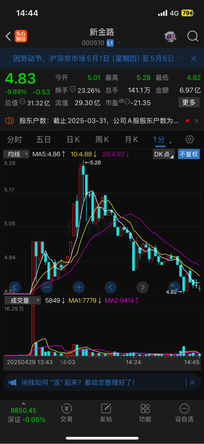Open the 劳动节 market holiday notice

pyautogui.click(x=98, y=58)
